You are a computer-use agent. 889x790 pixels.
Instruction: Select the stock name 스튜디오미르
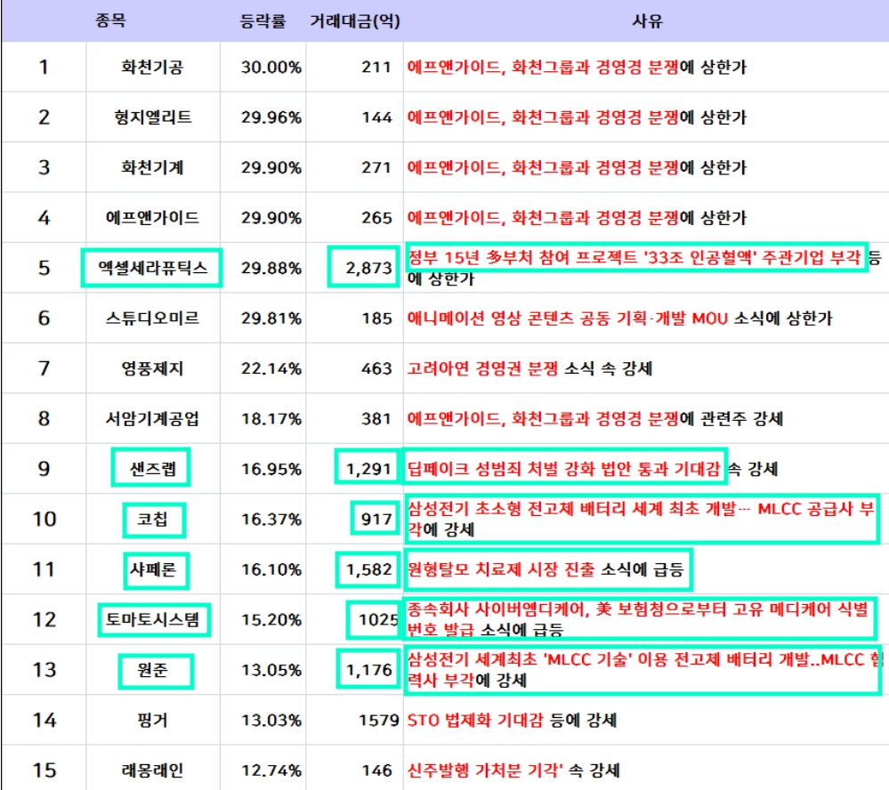pyautogui.click(x=152, y=318)
